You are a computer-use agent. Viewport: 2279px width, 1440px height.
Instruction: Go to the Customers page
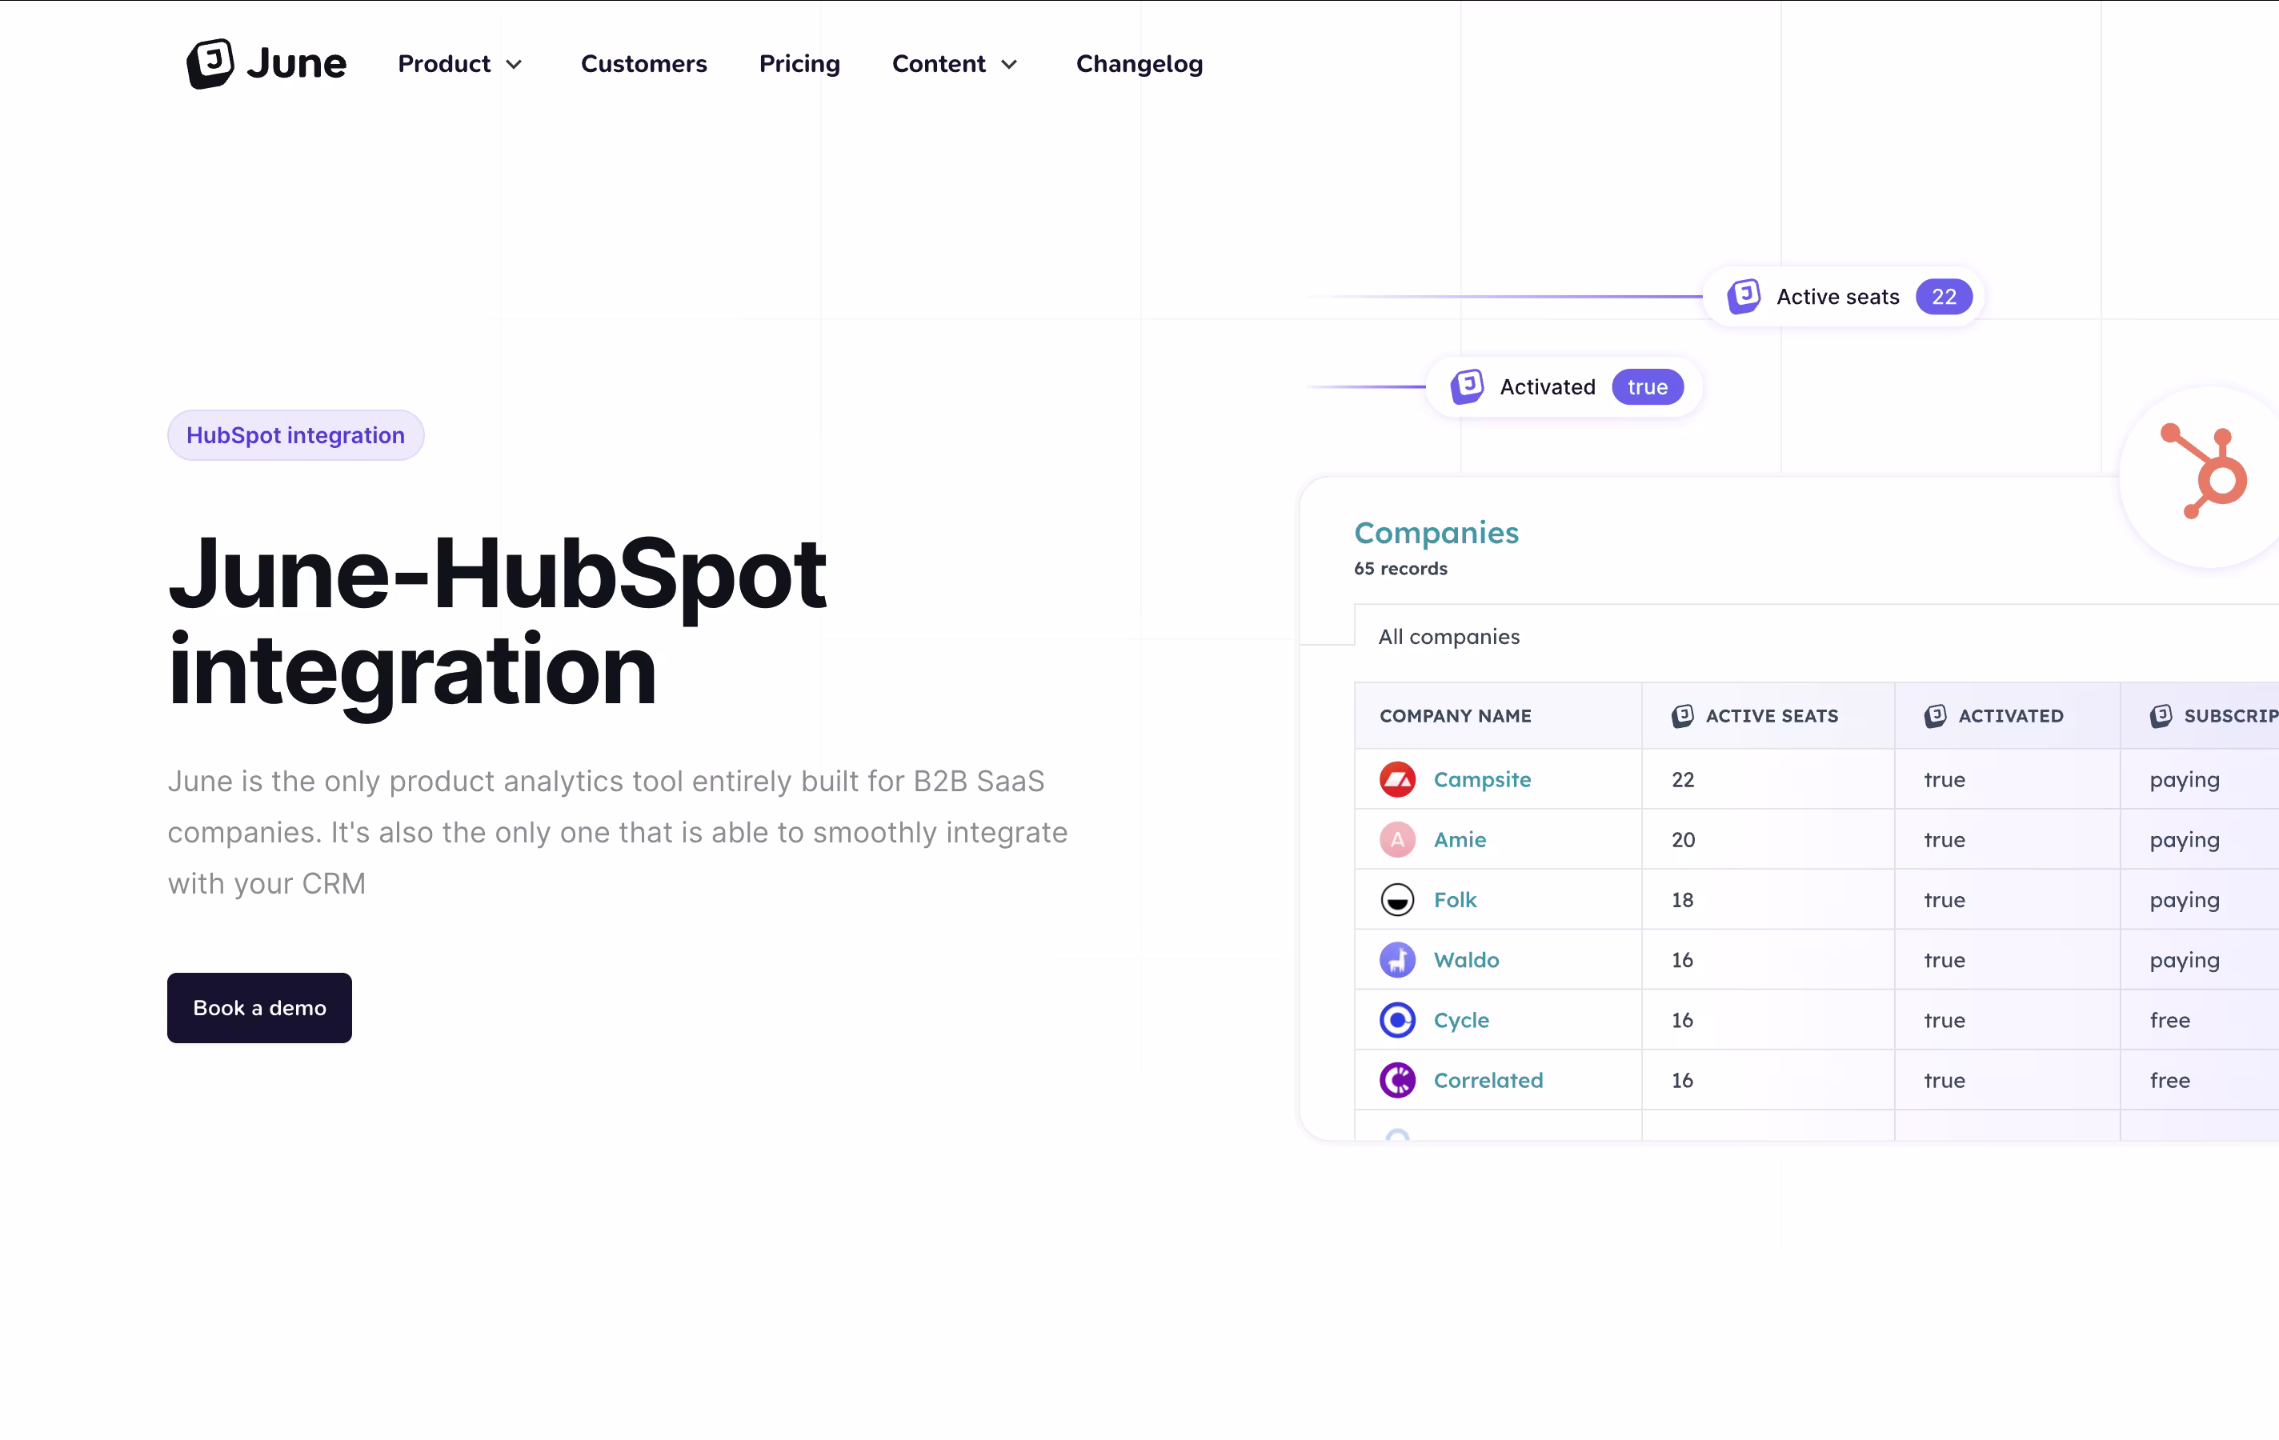click(643, 63)
